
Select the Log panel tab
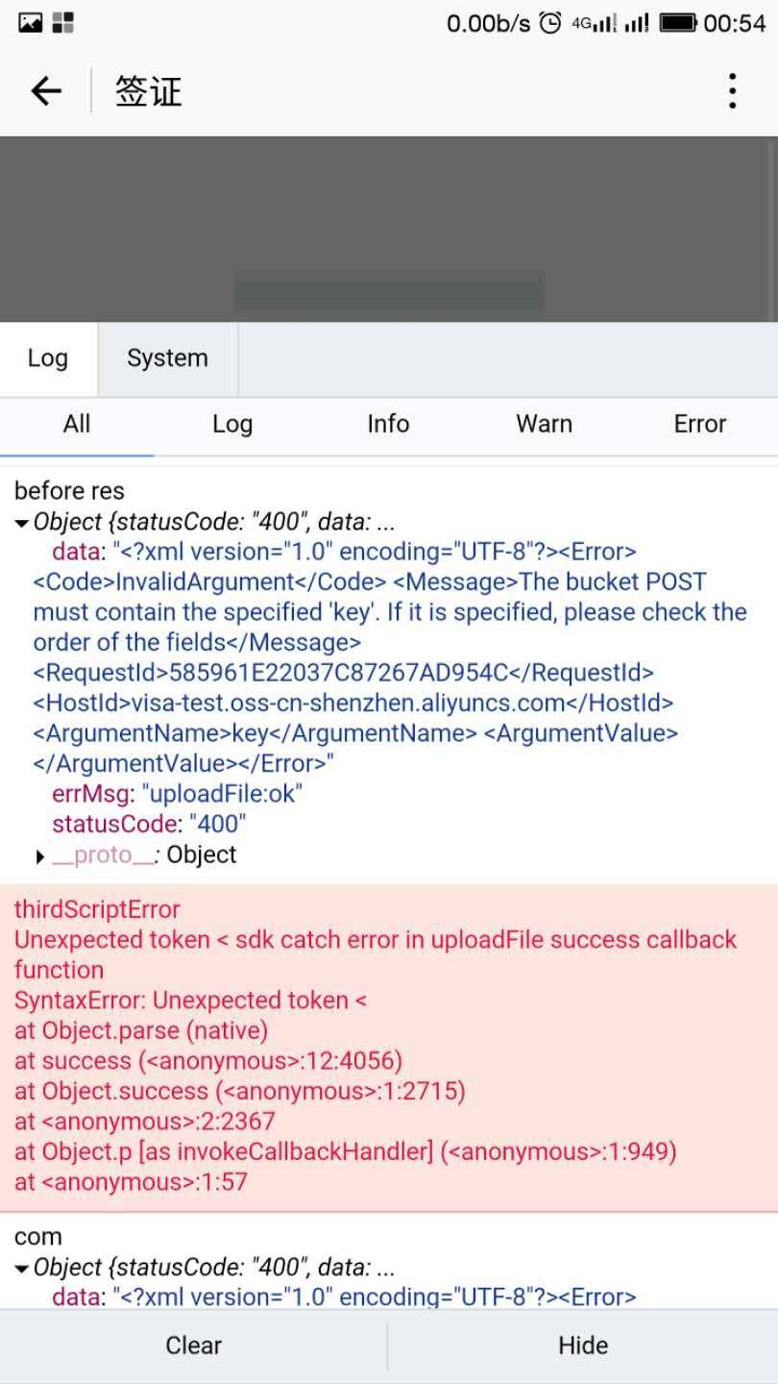tap(47, 358)
